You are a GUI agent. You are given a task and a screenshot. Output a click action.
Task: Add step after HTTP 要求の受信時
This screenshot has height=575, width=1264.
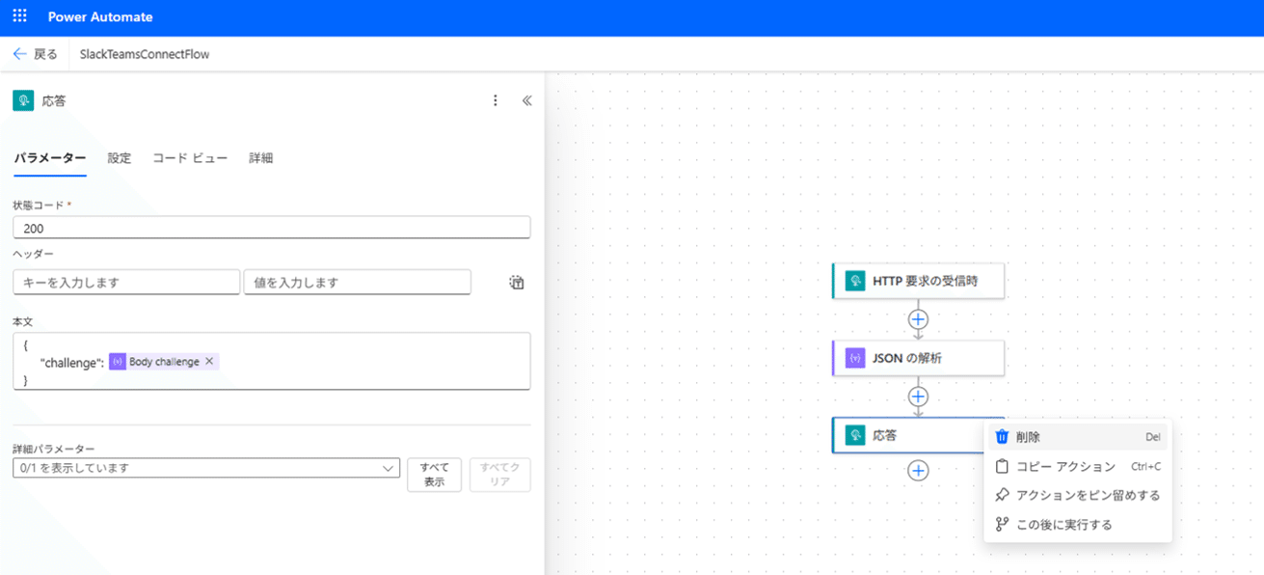pyautogui.click(x=918, y=318)
